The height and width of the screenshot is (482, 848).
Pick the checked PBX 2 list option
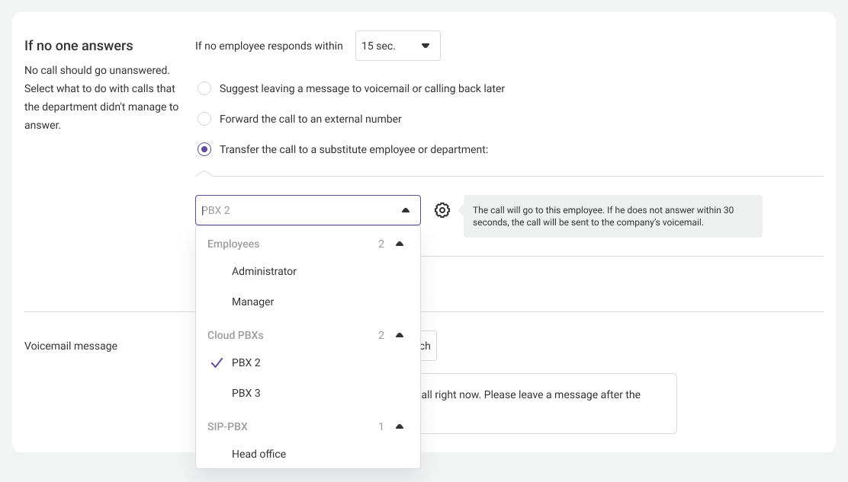(246, 362)
